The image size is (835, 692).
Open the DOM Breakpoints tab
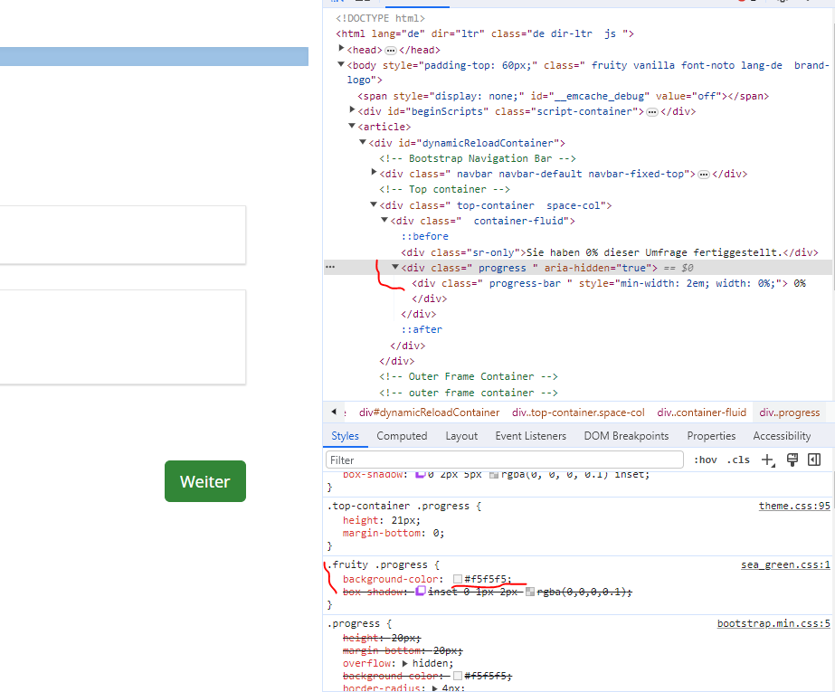click(626, 436)
